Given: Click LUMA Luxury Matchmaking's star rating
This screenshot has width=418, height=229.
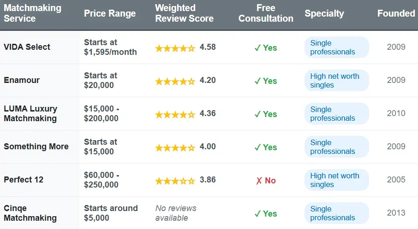Looking at the screenshot, I should coord(175,114).
